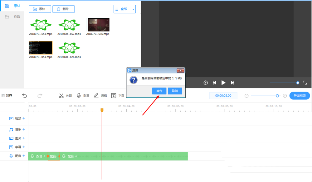Toggle the playback loop speed control
This screenshot has width=312, height=182.
tap(206, 83)
